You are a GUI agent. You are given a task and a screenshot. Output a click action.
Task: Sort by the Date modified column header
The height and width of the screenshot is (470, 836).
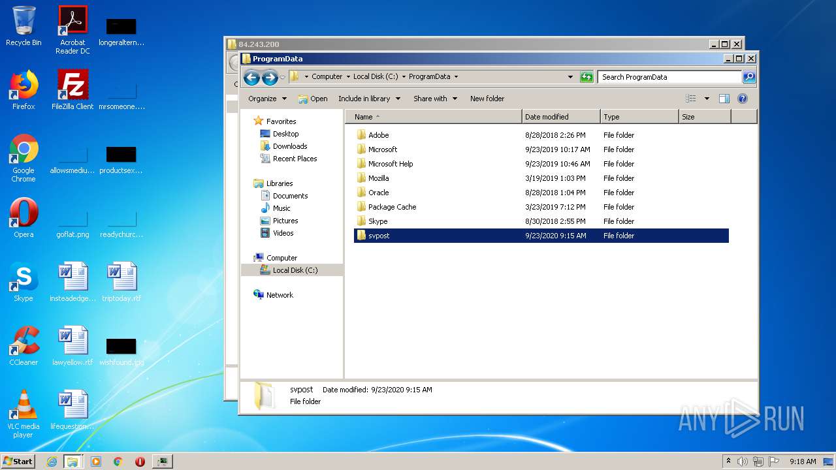561,117
